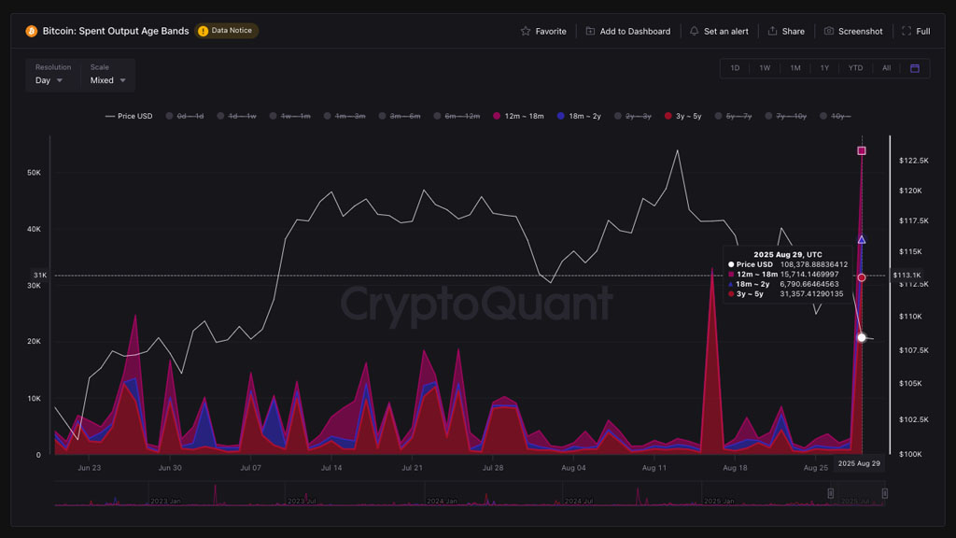This screenshot has height=538, width=956.
Task: Toggle the Price USD legend series
Action: click(x=129, y=116)
